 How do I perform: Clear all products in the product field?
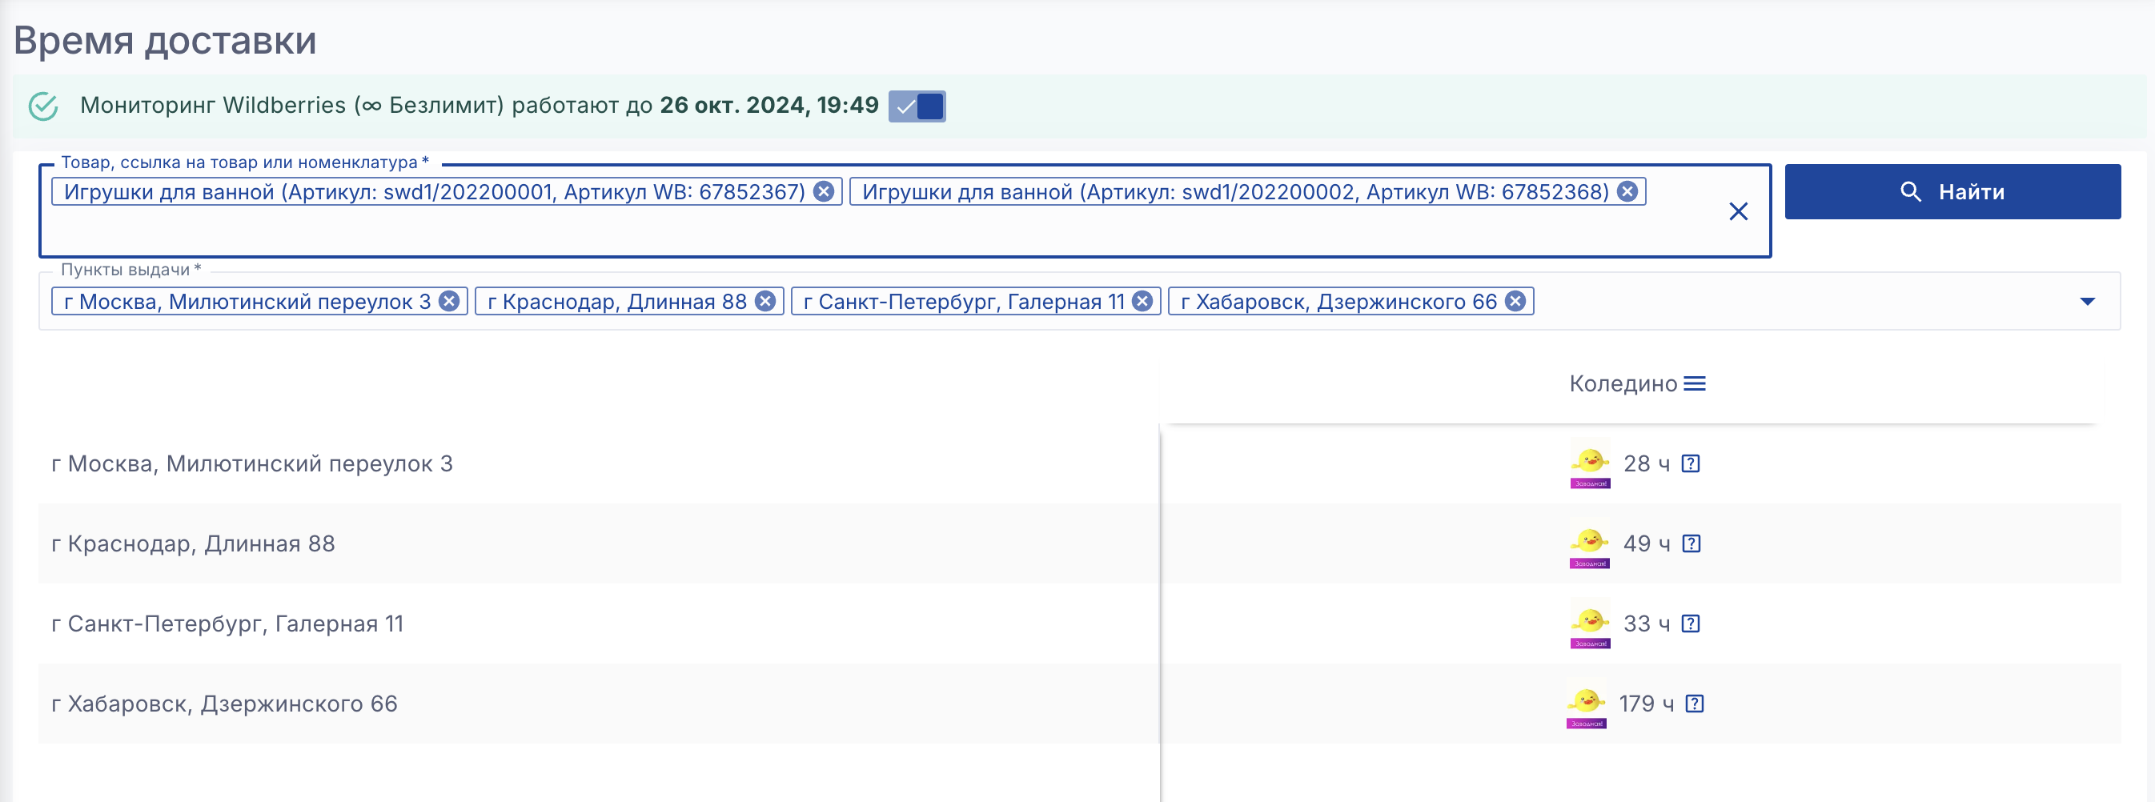pyautogui.click(x=1738, y=211)
